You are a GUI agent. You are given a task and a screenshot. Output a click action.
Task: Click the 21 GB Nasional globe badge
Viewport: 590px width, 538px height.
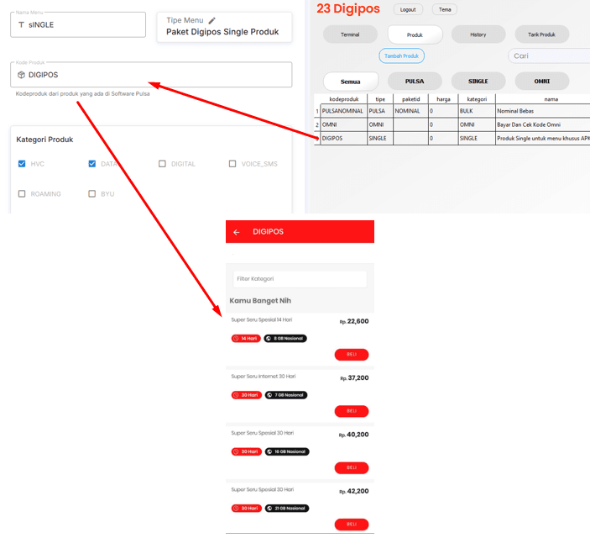point(286,508)
